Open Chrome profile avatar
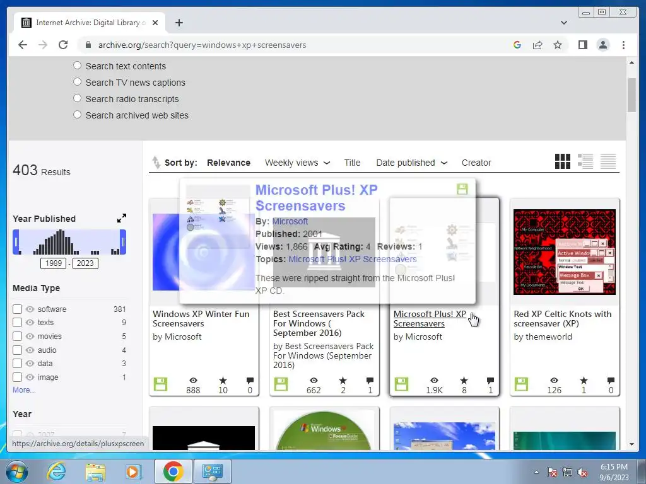The image size is (646, 484). [603, 45]
